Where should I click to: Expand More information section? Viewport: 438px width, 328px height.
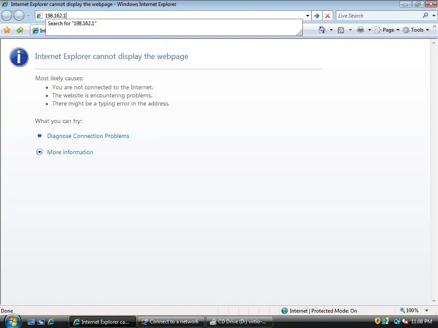pyautogui.click(x=70, y=152)
